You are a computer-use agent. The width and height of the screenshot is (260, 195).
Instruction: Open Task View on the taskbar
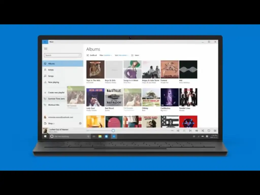click(x=94, y=136)
